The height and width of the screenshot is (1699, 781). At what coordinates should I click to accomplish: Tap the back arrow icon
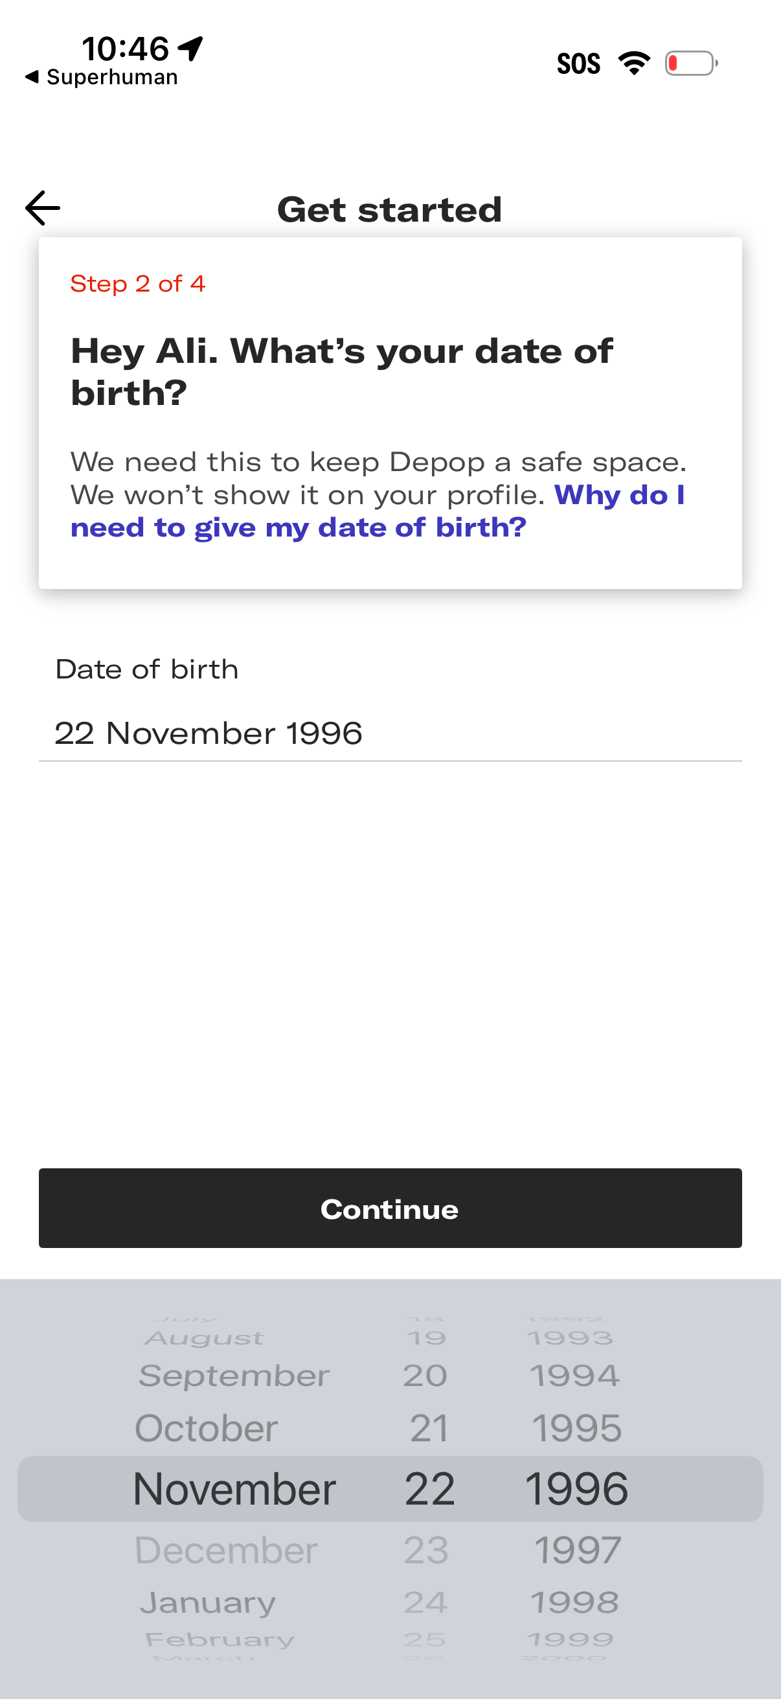coord(43,209)
